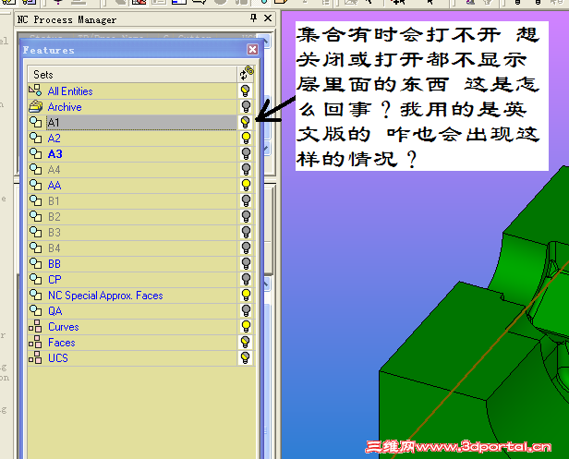Click the set icon beside CP
This screenshot has height=459, width=569.
pos(35,279)
